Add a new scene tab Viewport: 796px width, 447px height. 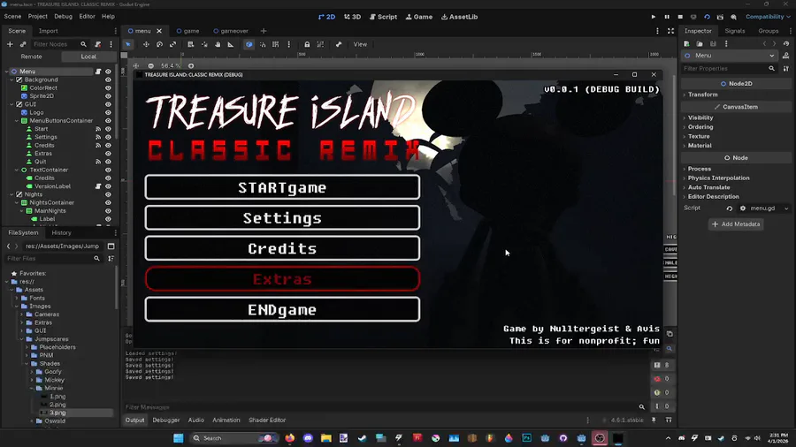tap(263, 31)
